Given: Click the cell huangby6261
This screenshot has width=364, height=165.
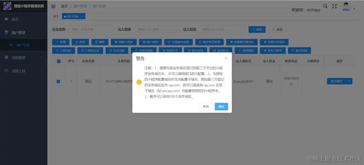Looking at the screenshot, I should point(244,81).
